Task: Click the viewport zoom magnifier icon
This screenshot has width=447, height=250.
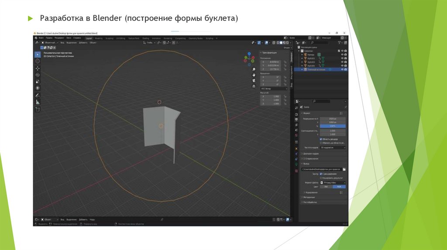Action: pos(254,69)
